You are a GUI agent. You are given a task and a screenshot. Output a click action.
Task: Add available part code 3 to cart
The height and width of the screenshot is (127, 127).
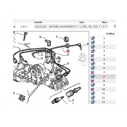click(x=93, y=51)
